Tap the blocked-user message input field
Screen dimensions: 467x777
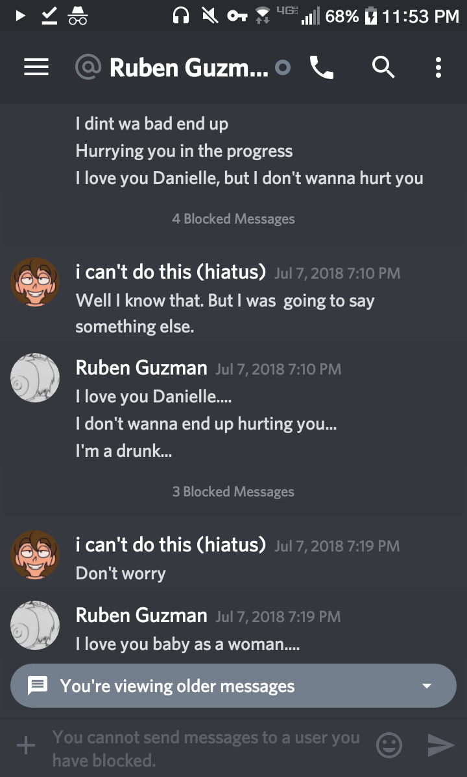click(206, 747)
